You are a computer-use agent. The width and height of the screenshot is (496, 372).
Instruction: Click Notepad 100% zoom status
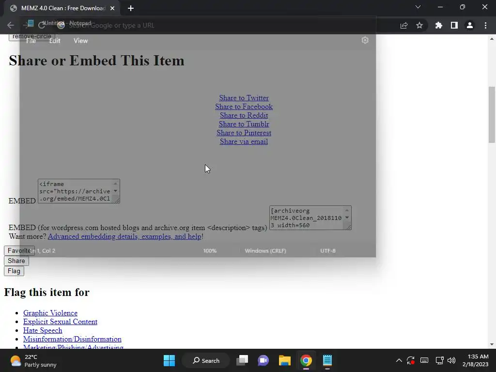(x=210, y=251)
